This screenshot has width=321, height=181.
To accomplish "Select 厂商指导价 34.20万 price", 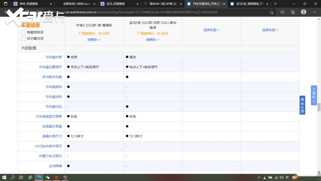I will 94,34.
